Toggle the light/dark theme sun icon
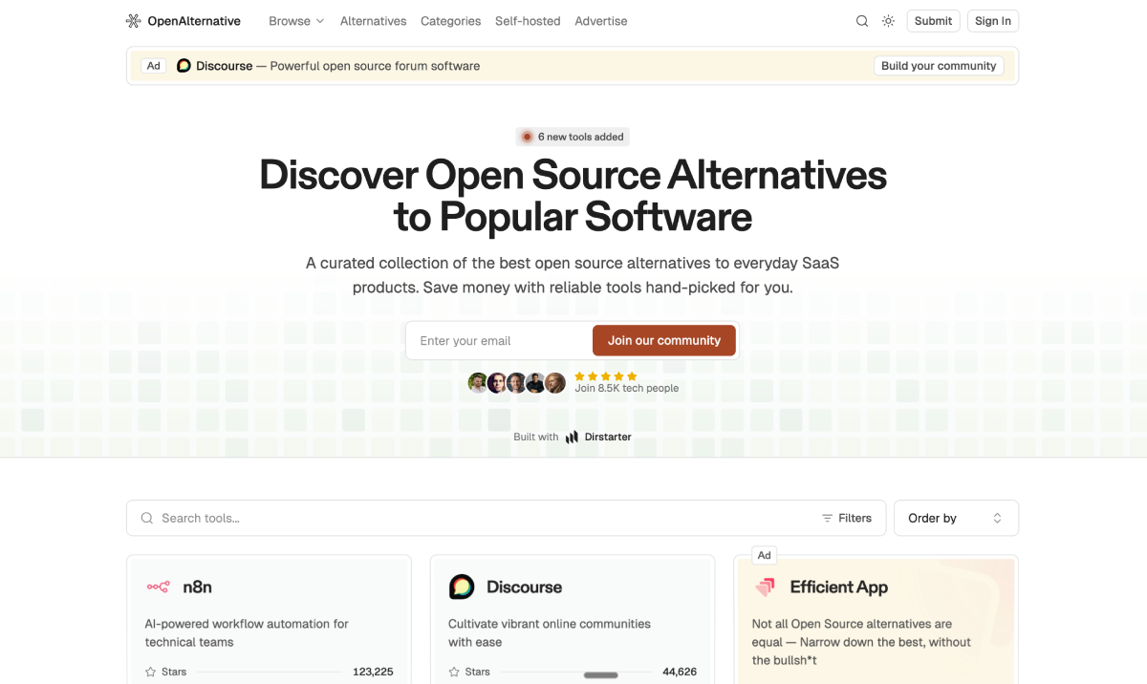 coord(888,21)
